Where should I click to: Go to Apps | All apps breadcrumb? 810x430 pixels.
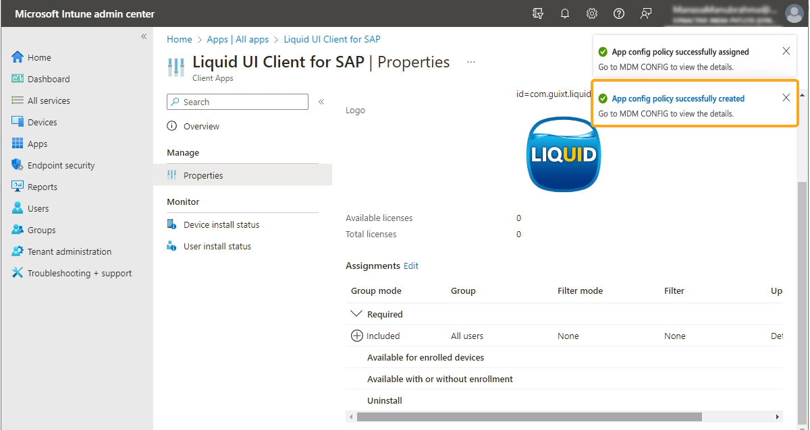238,39
